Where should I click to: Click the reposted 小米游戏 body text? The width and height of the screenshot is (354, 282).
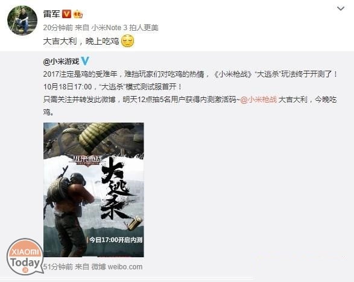click(x=190, y=93)
